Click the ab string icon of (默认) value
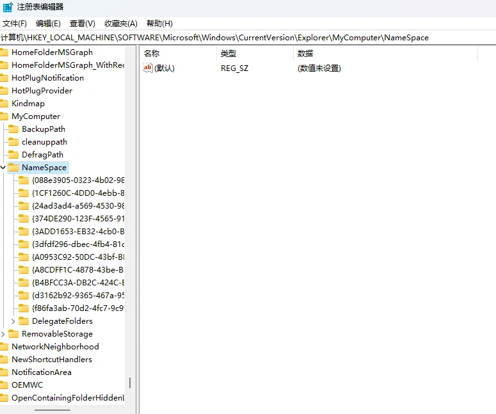Viewport: 496px width, 414px height. click(148, 68)
